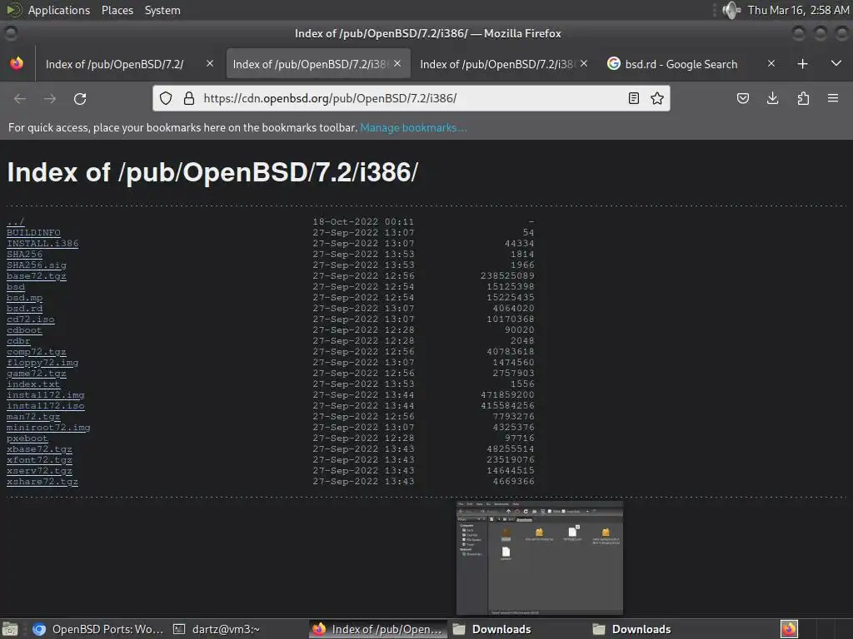853x639 pixels.
Task: Download xshare72.tgz
Action: pyautogui.click(x=42, y=482)
